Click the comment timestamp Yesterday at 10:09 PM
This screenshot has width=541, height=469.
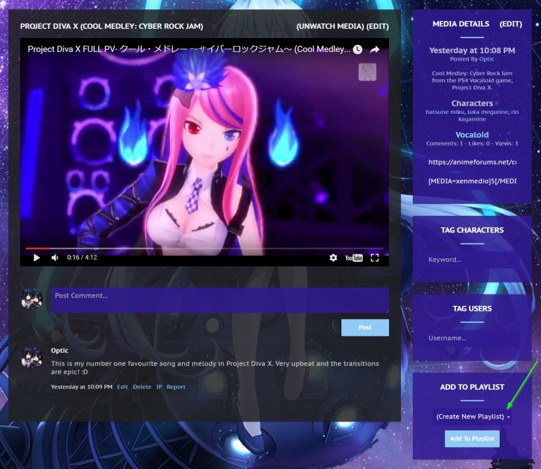pos(82,387)
